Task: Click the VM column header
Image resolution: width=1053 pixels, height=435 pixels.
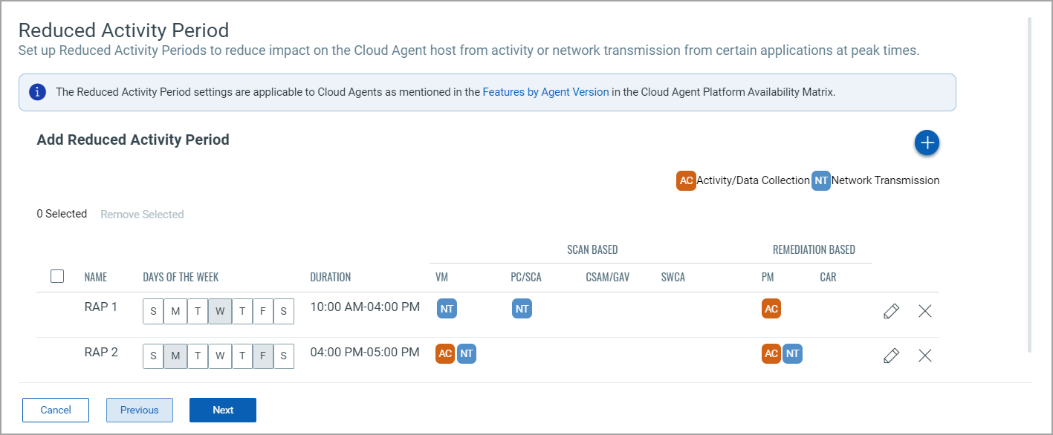Action: 442,278
